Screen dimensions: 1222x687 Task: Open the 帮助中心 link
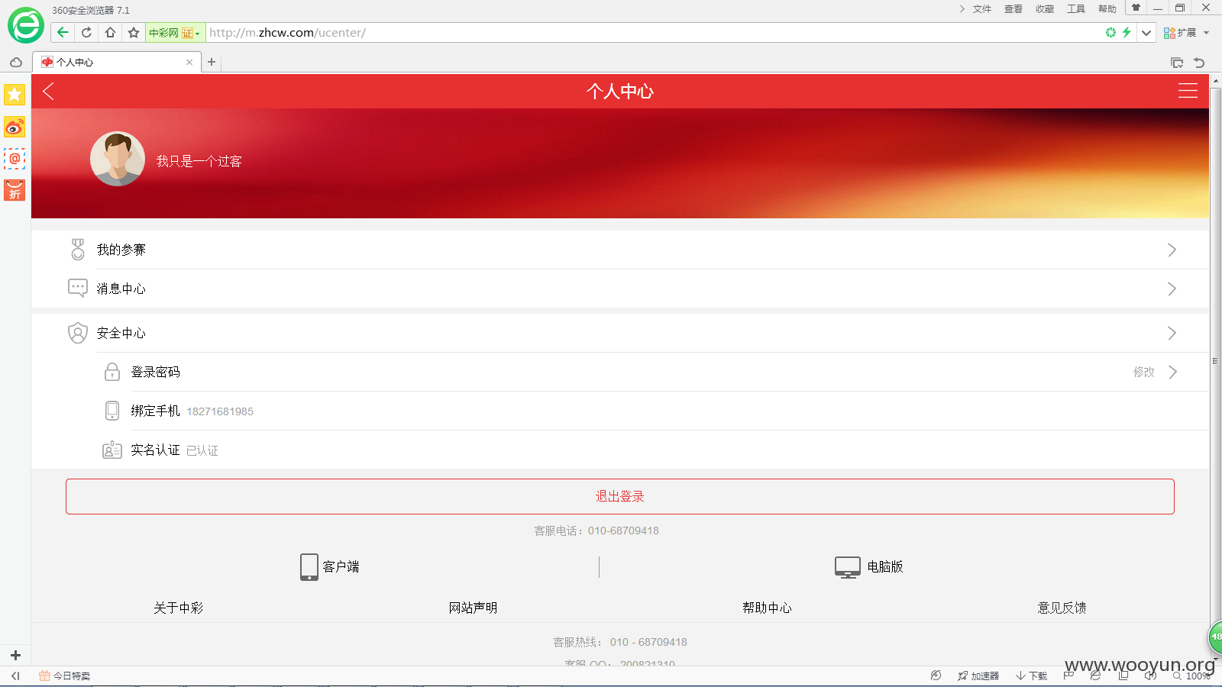[767, 608]
